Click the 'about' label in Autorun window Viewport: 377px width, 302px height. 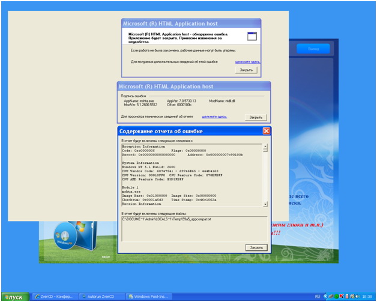coord(106,257)
